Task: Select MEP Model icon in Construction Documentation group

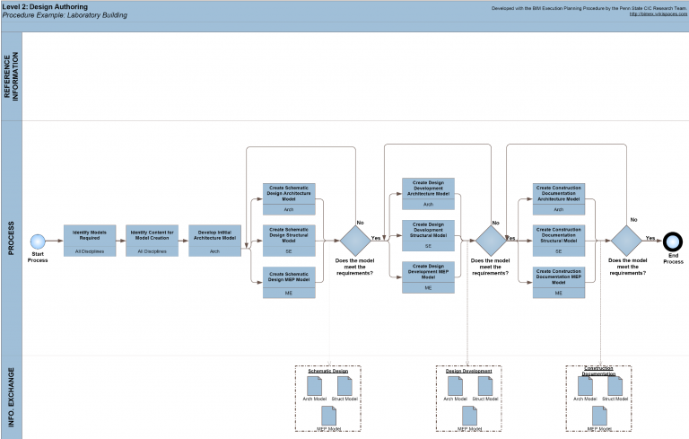Action: click(x=599, y=416)
